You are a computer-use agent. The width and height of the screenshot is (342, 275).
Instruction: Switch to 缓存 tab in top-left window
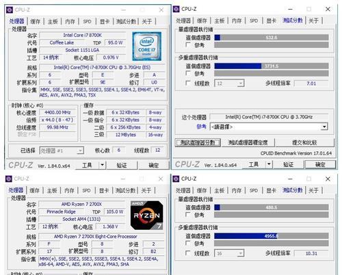coord(35,22)
